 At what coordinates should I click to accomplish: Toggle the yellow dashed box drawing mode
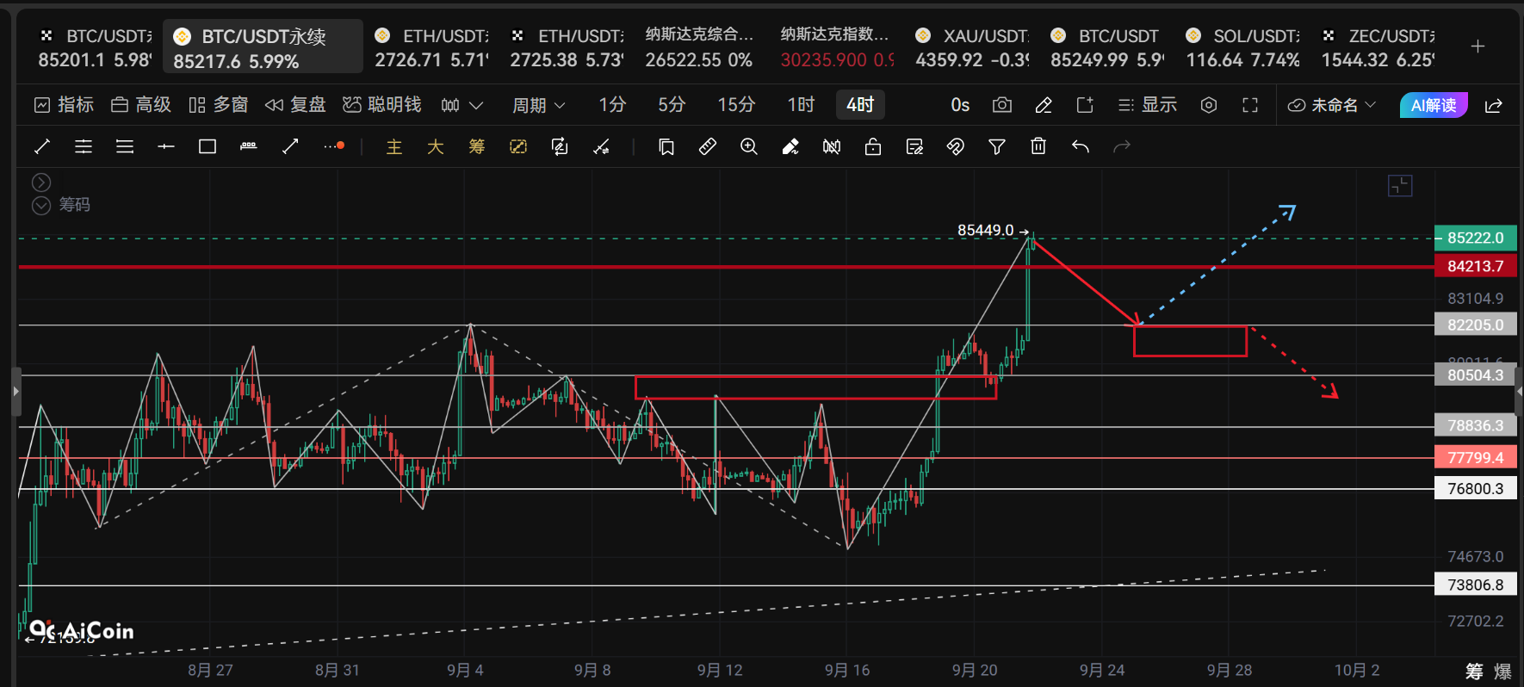(x=518, y=147)
